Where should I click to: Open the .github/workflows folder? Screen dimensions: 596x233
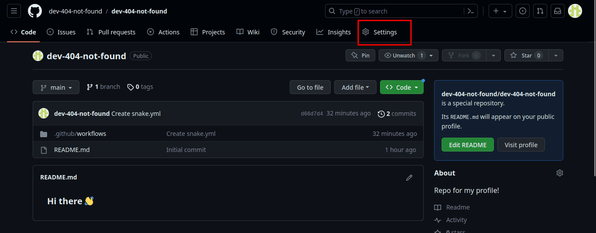pyautogui.click(x=80, y=134)
